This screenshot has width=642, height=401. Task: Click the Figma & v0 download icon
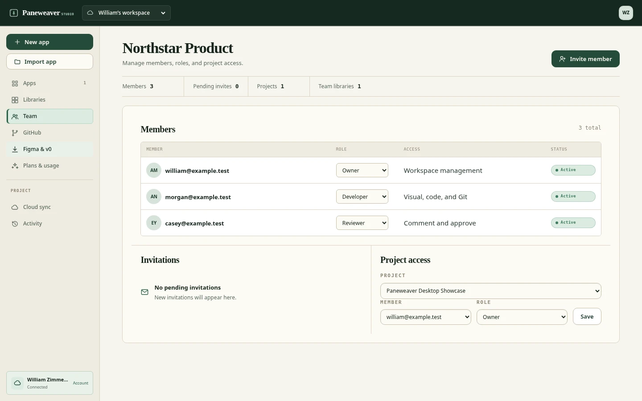[15, 149]
